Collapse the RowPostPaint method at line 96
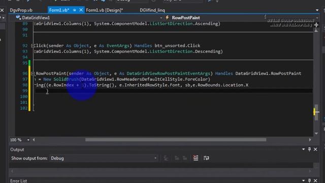The height and width of the screenshot is (183, 325). click(x=32, y=73)
